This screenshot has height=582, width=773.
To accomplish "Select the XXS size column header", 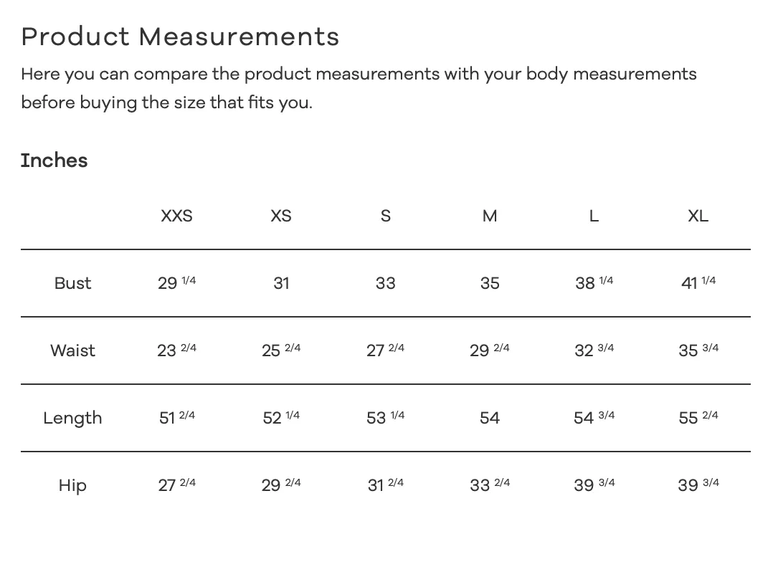I will (x=176, y=216).
